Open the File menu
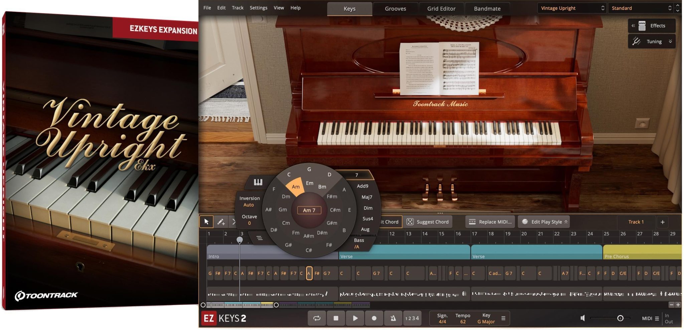The image size is (684, 330). pos(207,8)
